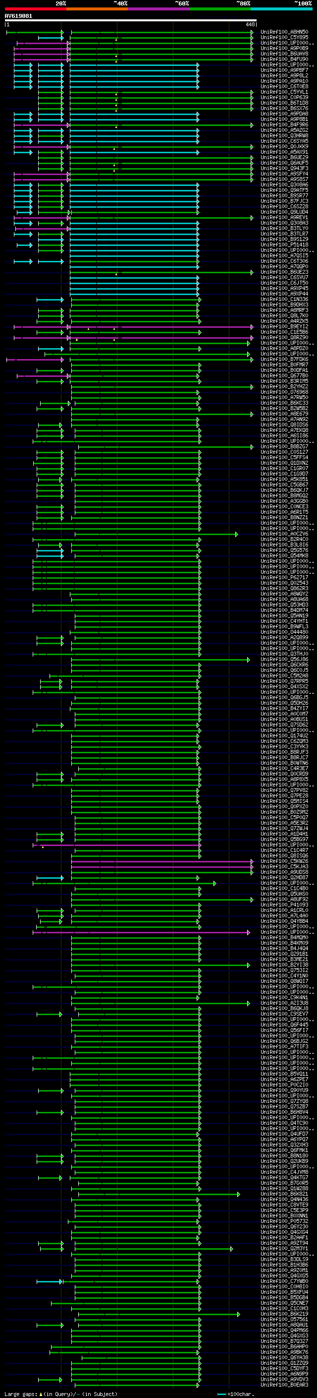
Task: Select hit label UniRef100_B6K821
Action: point(284,1194)
